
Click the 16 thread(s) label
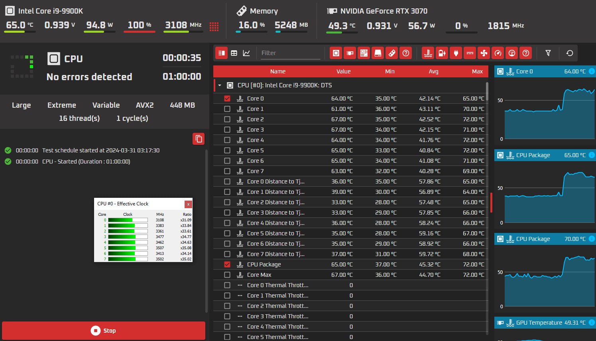tap(79, 118)
